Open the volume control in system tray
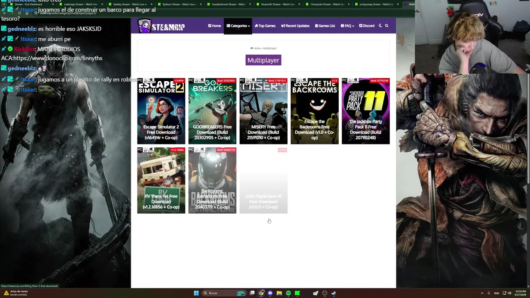This screenshot has width=530, height=298. (509, 293)
